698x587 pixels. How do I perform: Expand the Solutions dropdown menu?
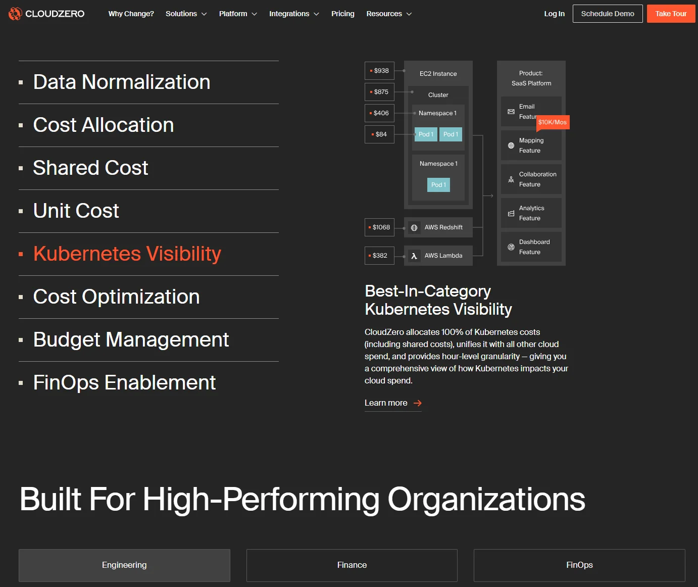pos(186,14)
